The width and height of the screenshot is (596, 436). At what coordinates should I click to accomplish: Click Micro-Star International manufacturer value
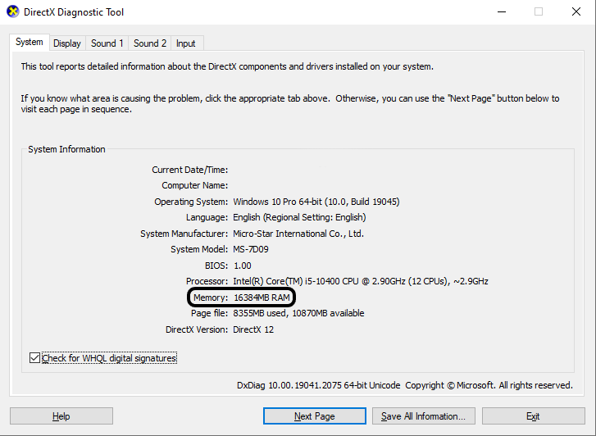coord(298,234)
